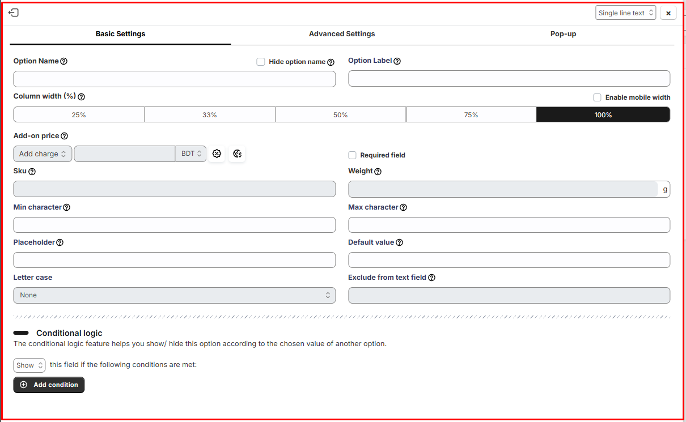This screenshot has height=422, width=686.
Task: Open the Add charge dropdown
Action: (43, 154)
